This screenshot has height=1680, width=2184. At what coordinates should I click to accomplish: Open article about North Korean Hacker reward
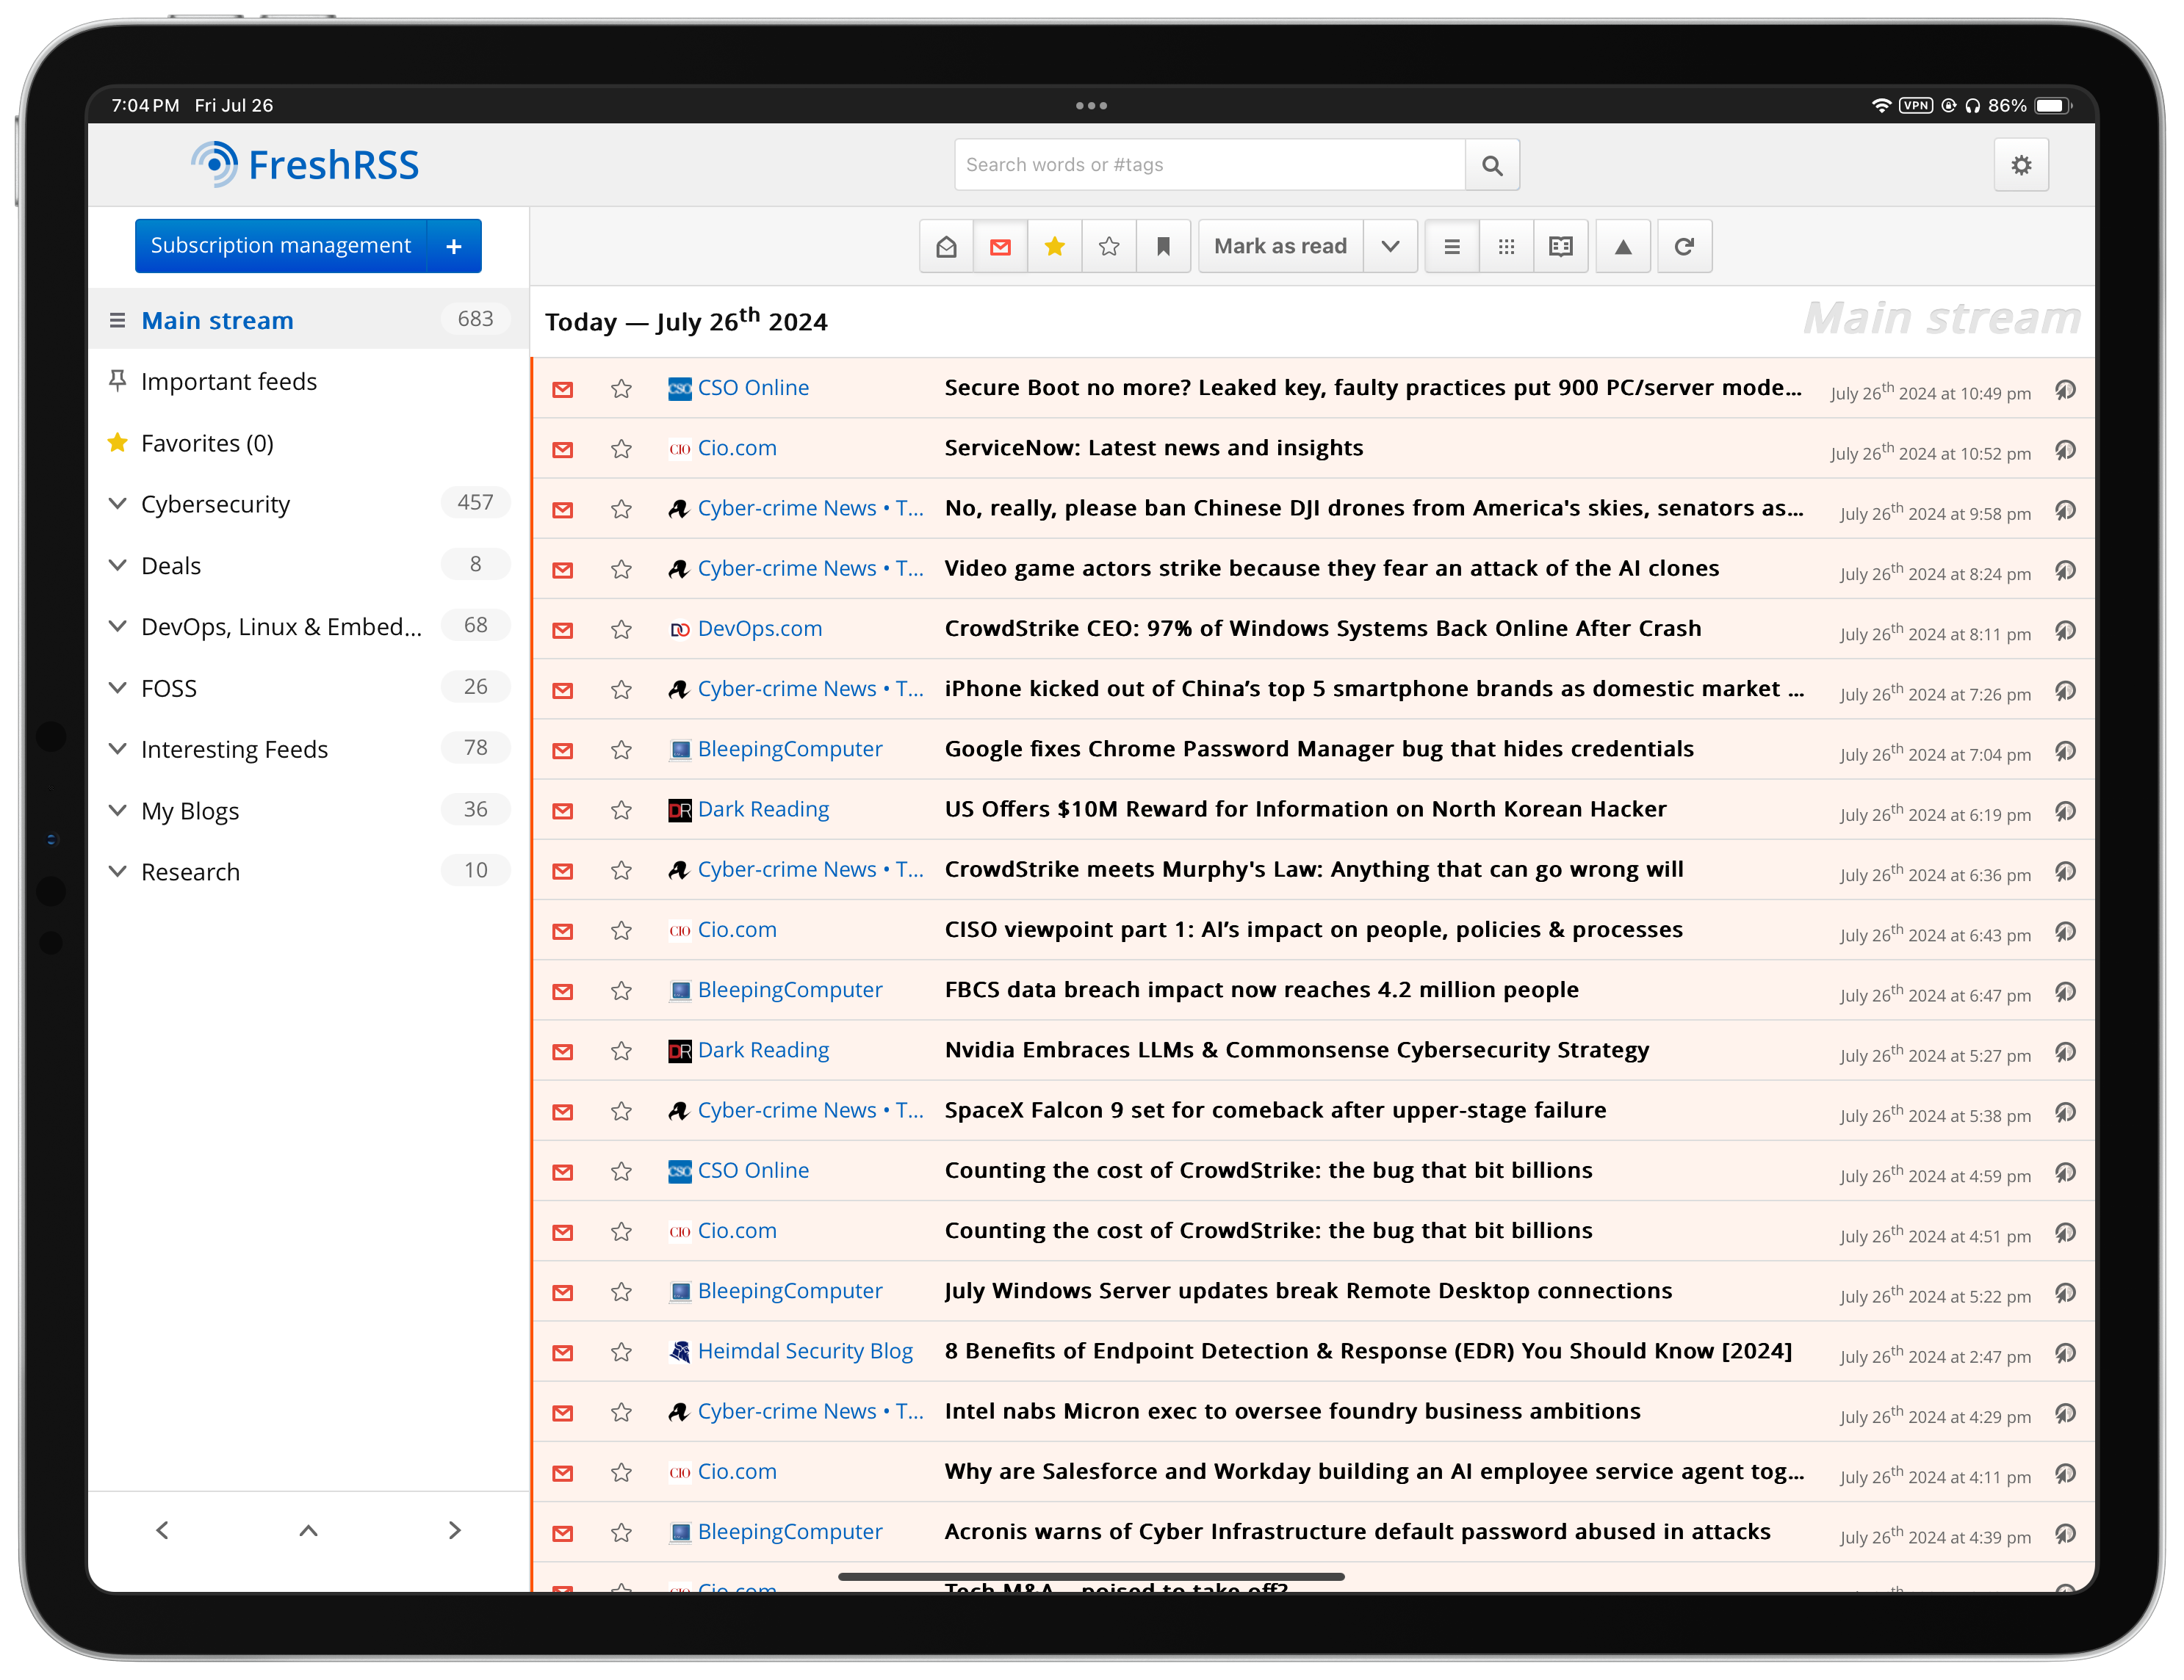point(1305,808)
